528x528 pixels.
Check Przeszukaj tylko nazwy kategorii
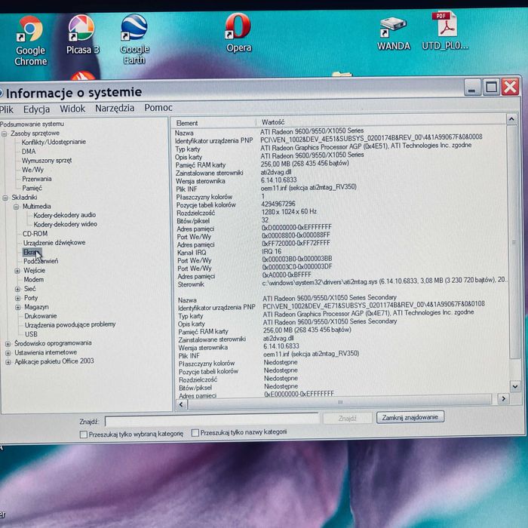(195, 433)
